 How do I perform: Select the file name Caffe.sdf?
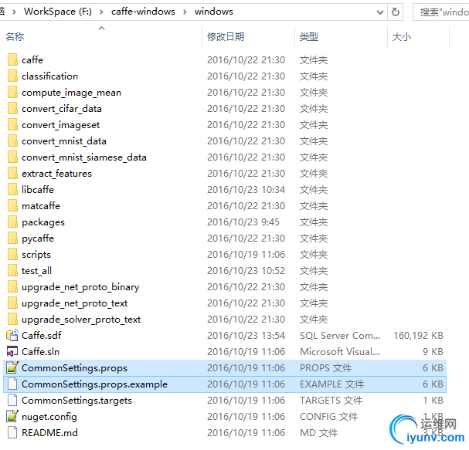[41, 336]
